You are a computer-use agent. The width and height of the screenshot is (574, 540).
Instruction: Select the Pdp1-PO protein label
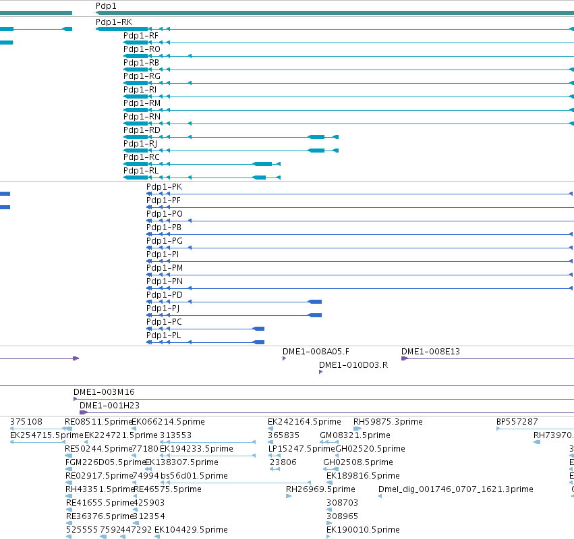tap(165, 214)
